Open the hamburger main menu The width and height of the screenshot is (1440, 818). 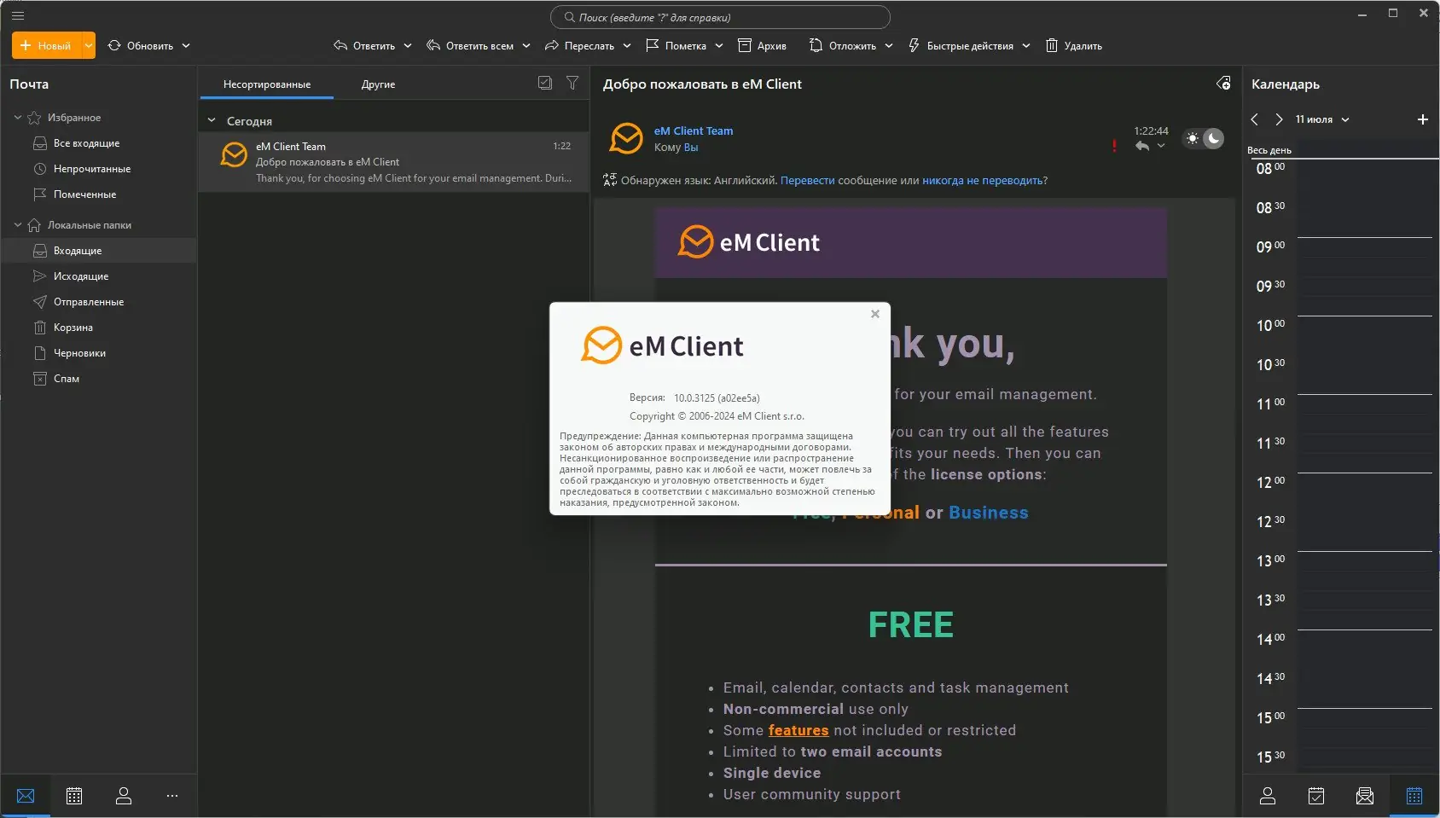click(18, 15)
